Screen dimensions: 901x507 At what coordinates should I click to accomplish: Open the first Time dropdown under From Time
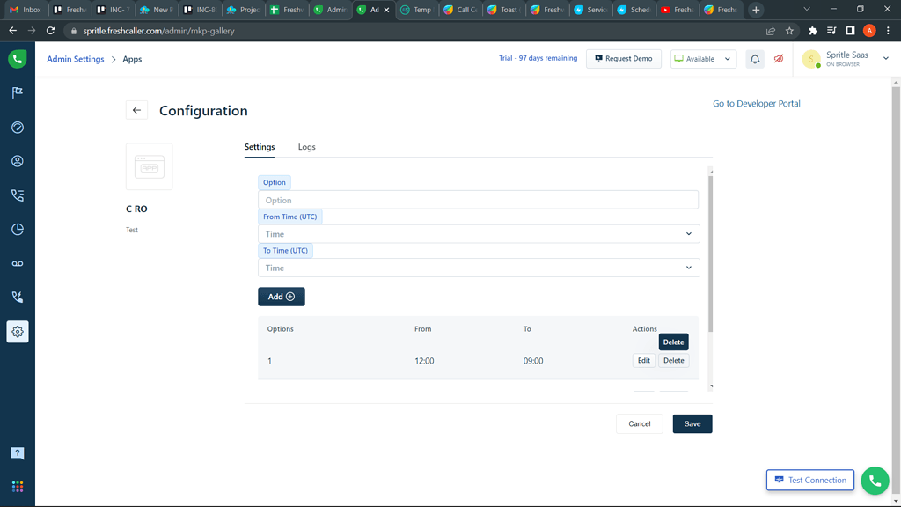click(x=479, y=233)
